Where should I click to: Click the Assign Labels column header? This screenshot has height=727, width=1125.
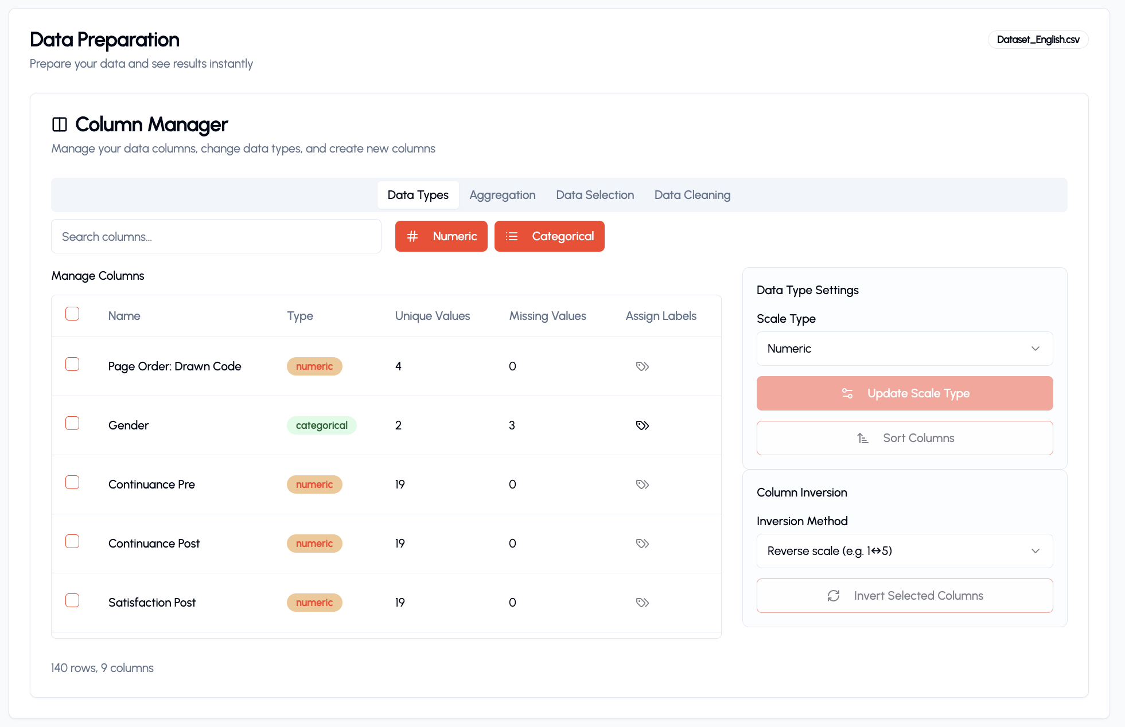pos(661,316)
